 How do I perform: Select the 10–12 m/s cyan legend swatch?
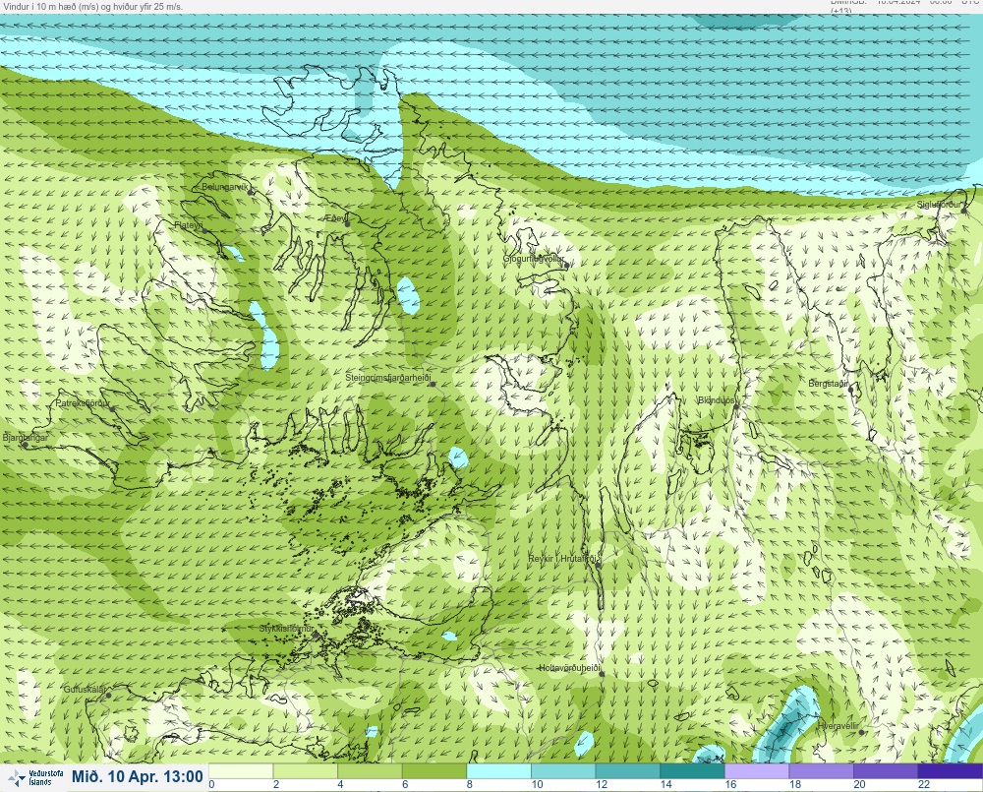click(563, 770)
